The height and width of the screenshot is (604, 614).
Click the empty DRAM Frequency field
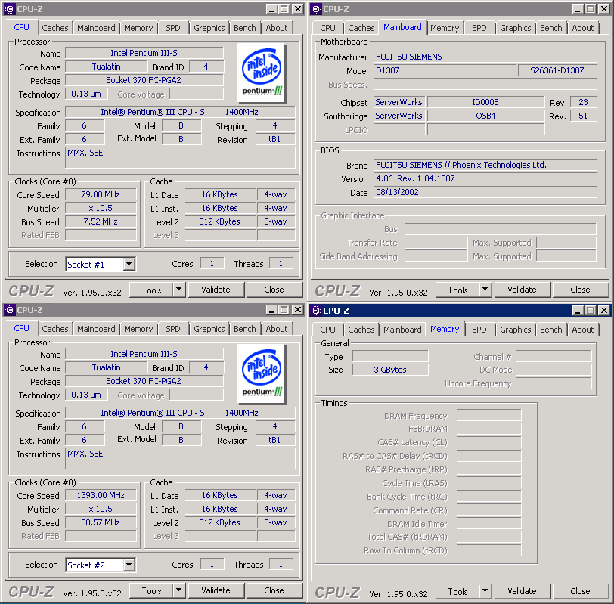tap(488, 415)
